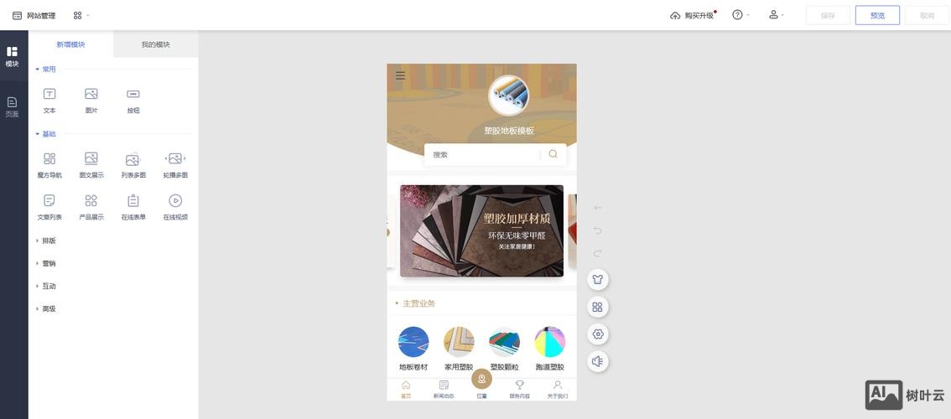This screenshot has width=951, height=419.
Task: Open the theme shirt icon beside phone preview
Action: pyautogui.click(x=597, y=280)
